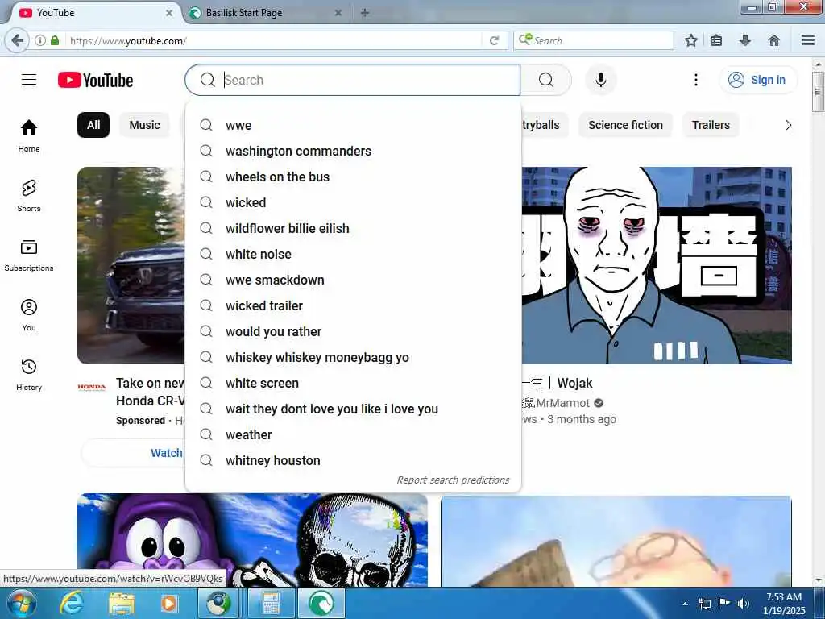The width and height of the screenshot is (825, 619).
Task: Select the 'wheels on the bus' suggestion
Action: point(353,177)
